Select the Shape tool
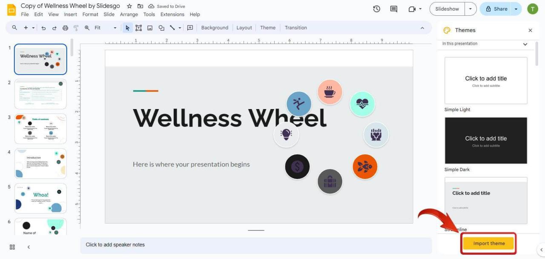This screenshot has height=259, width=545. [x=161, y=28]
